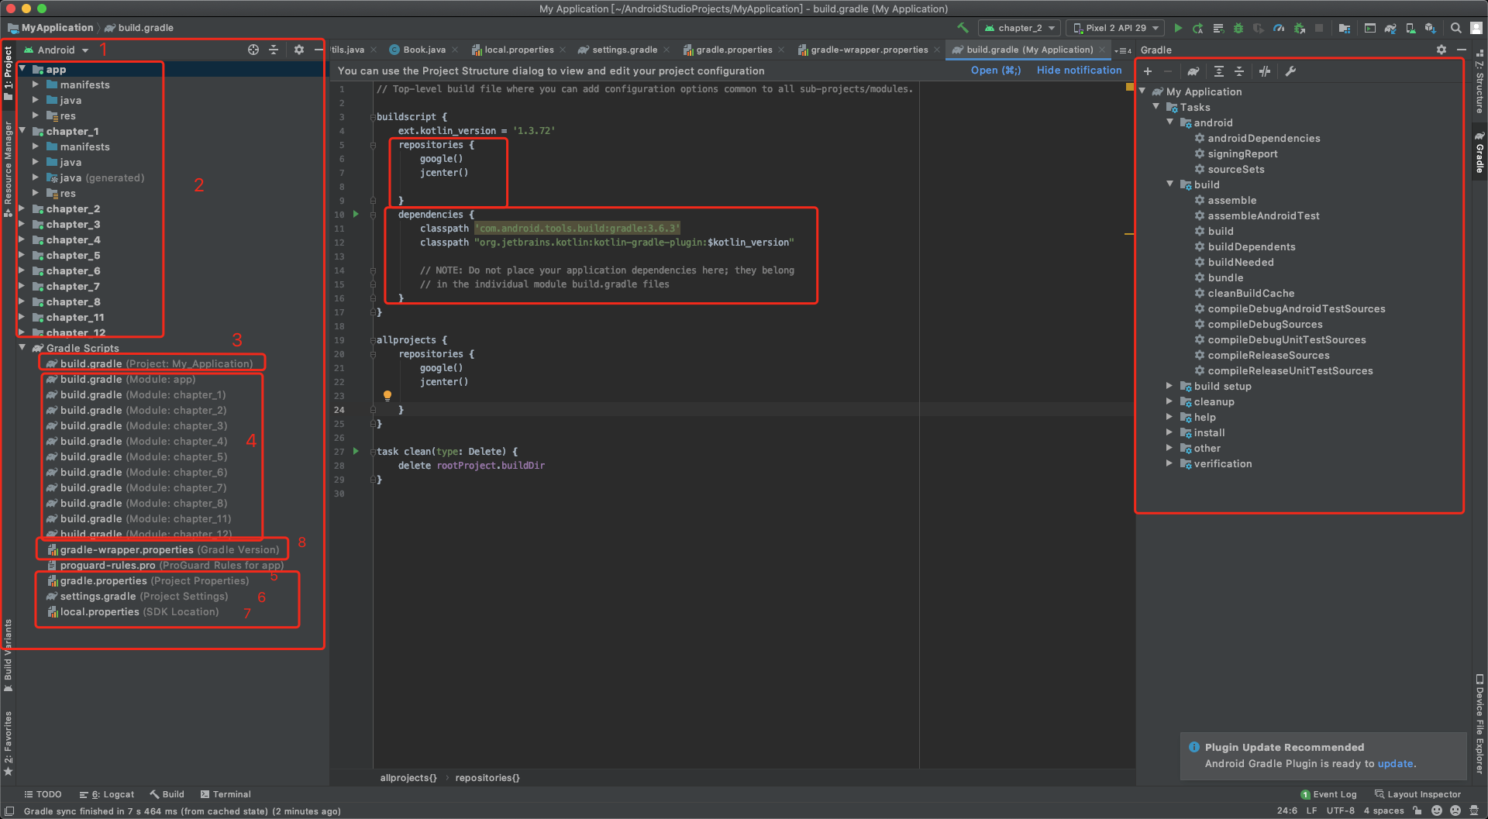Screen dimensions: 1488x819
Task: Click update link in plugin notification
Action: [1395, 763]
